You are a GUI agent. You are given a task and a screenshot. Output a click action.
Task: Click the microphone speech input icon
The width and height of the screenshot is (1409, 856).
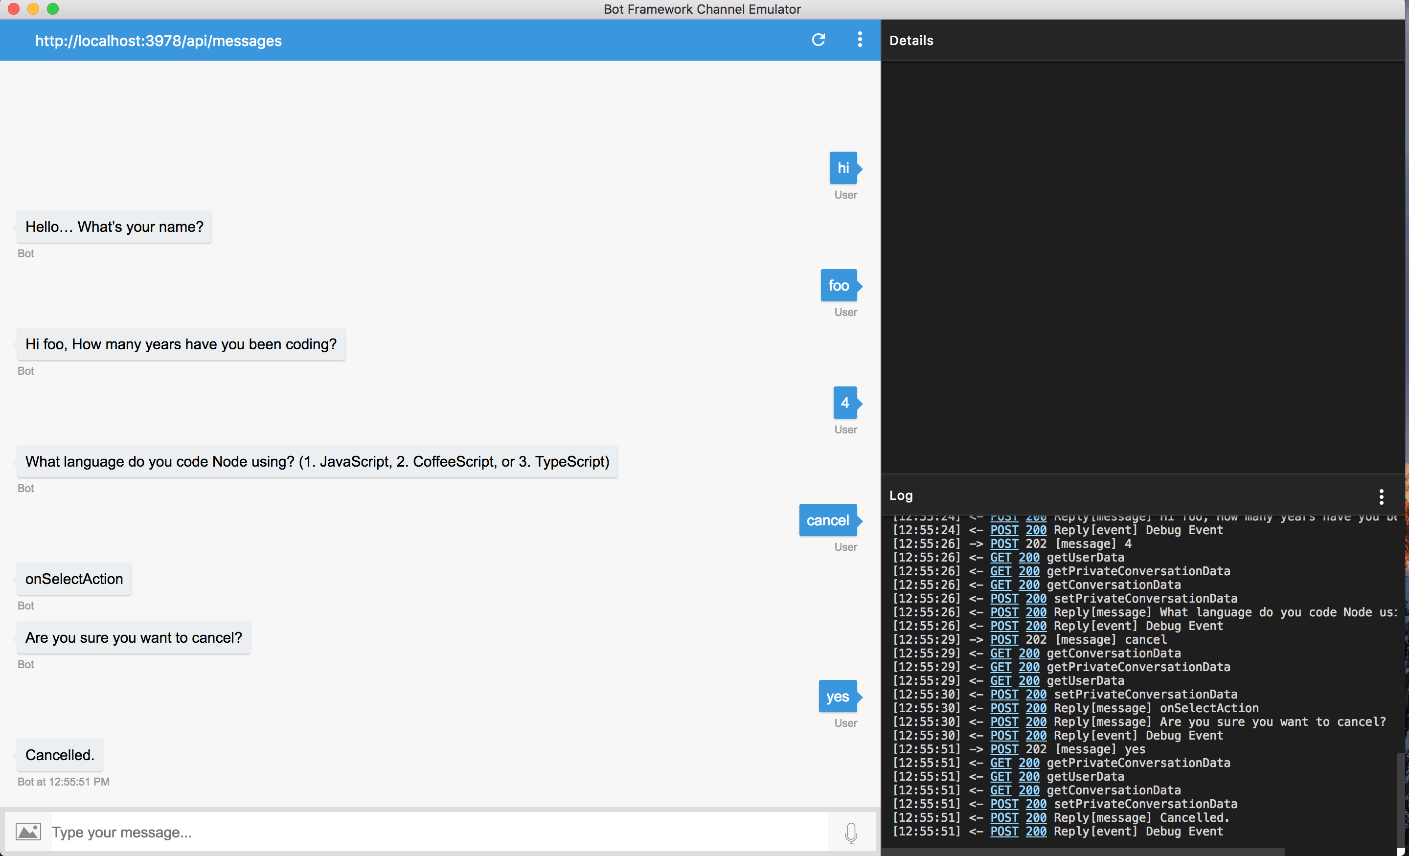(x=851, y=833)
